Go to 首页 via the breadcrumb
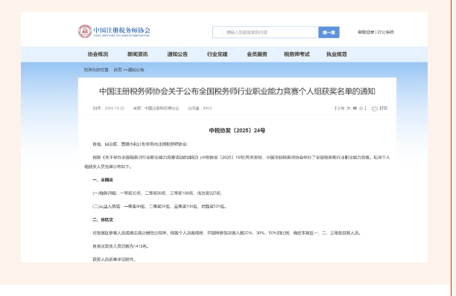 (x=118, y=70)
